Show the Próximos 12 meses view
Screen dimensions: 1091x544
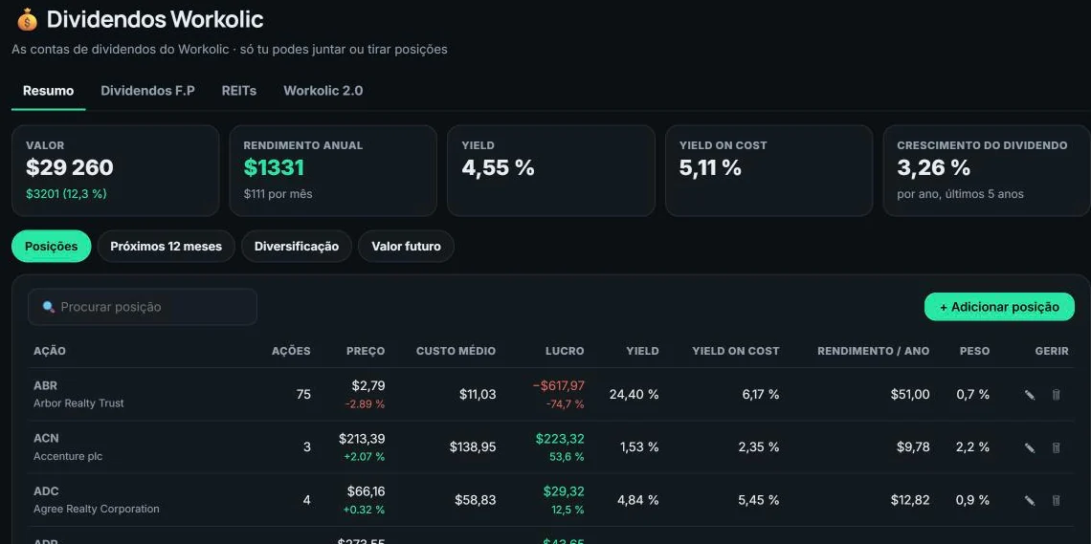pyautogui.click(x=166, y=246)
